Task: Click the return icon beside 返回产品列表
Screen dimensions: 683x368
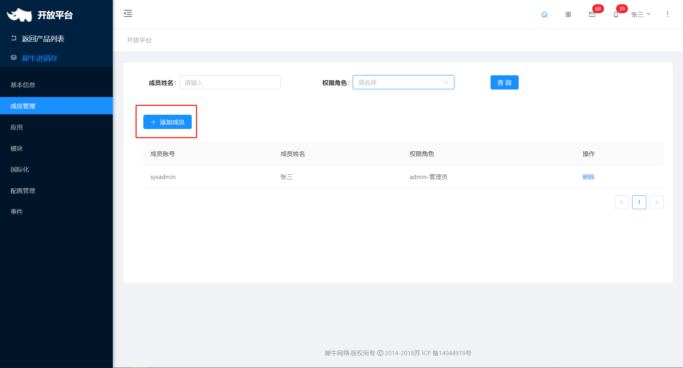Action: tap(14, 38)
